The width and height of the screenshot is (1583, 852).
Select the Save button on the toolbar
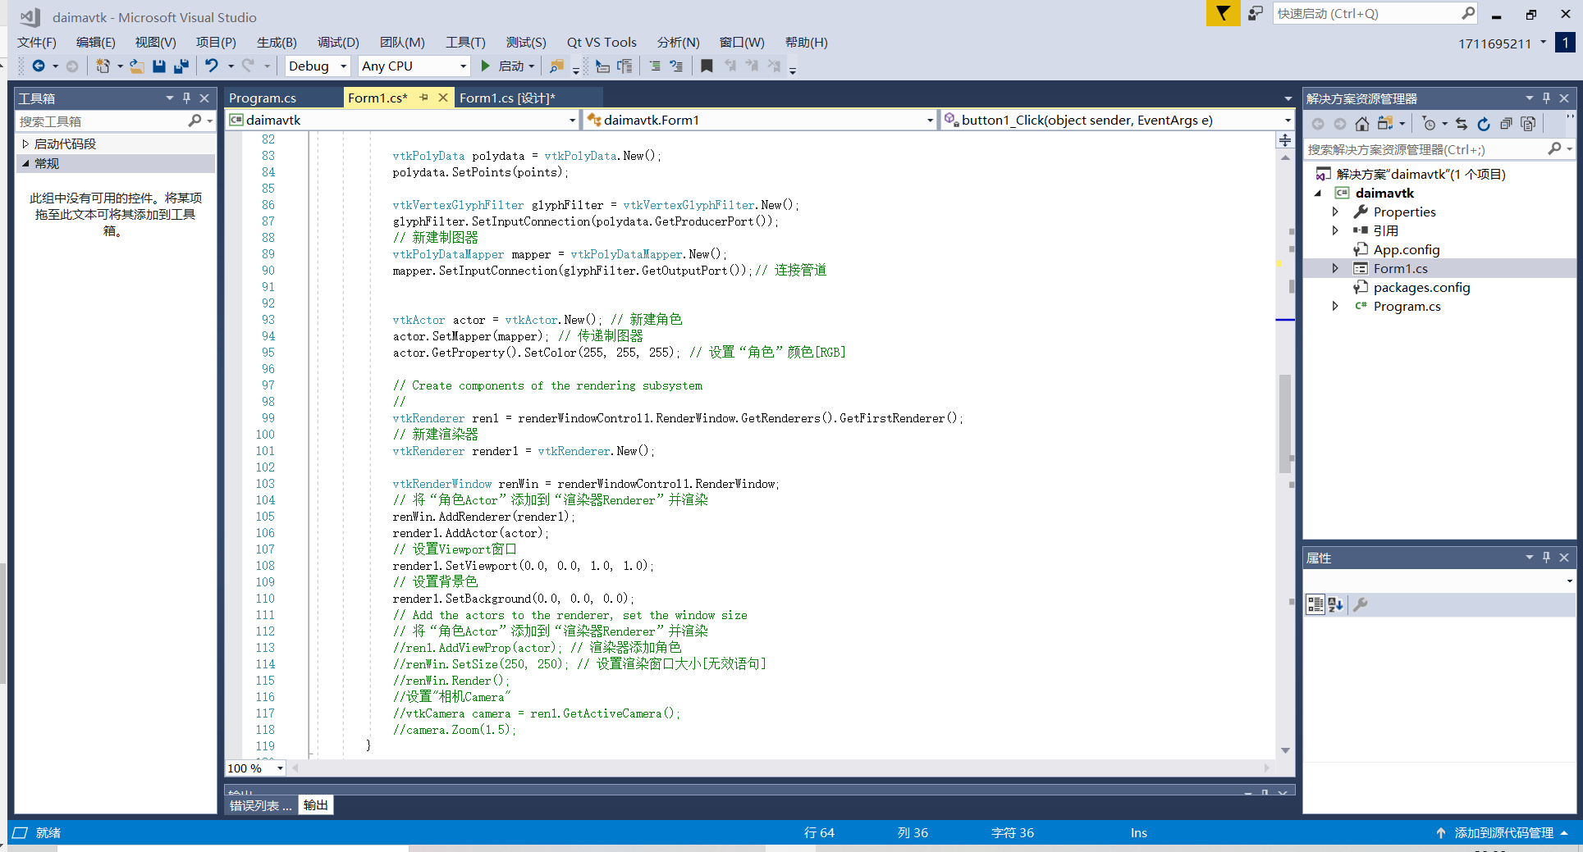pos(158,66)
